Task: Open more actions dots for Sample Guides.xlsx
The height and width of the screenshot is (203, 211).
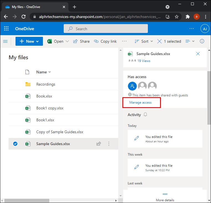Action: [x=109, y=144]
